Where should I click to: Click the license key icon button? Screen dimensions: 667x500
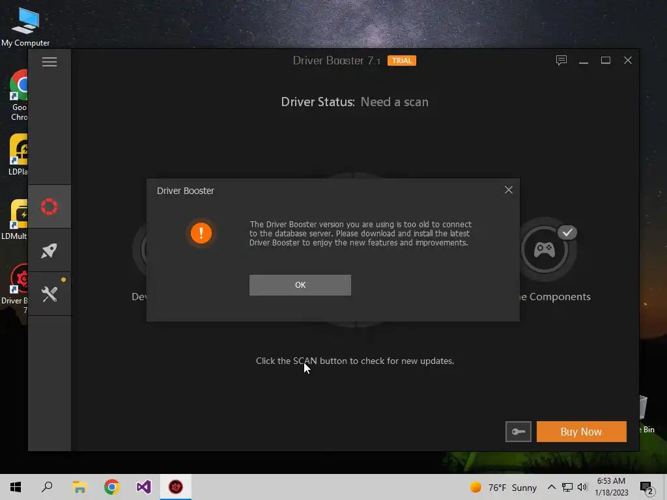tap(518, 432)
